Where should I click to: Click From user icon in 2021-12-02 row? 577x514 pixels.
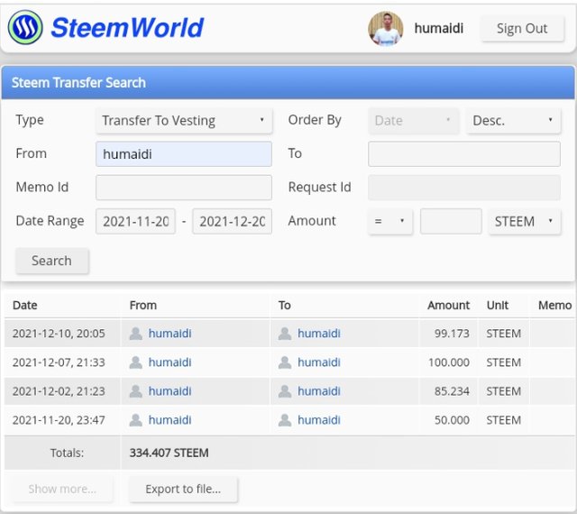136,391
